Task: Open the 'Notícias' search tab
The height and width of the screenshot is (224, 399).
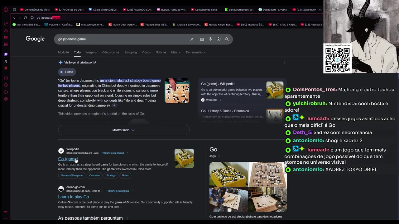Action: pos(161,52)
